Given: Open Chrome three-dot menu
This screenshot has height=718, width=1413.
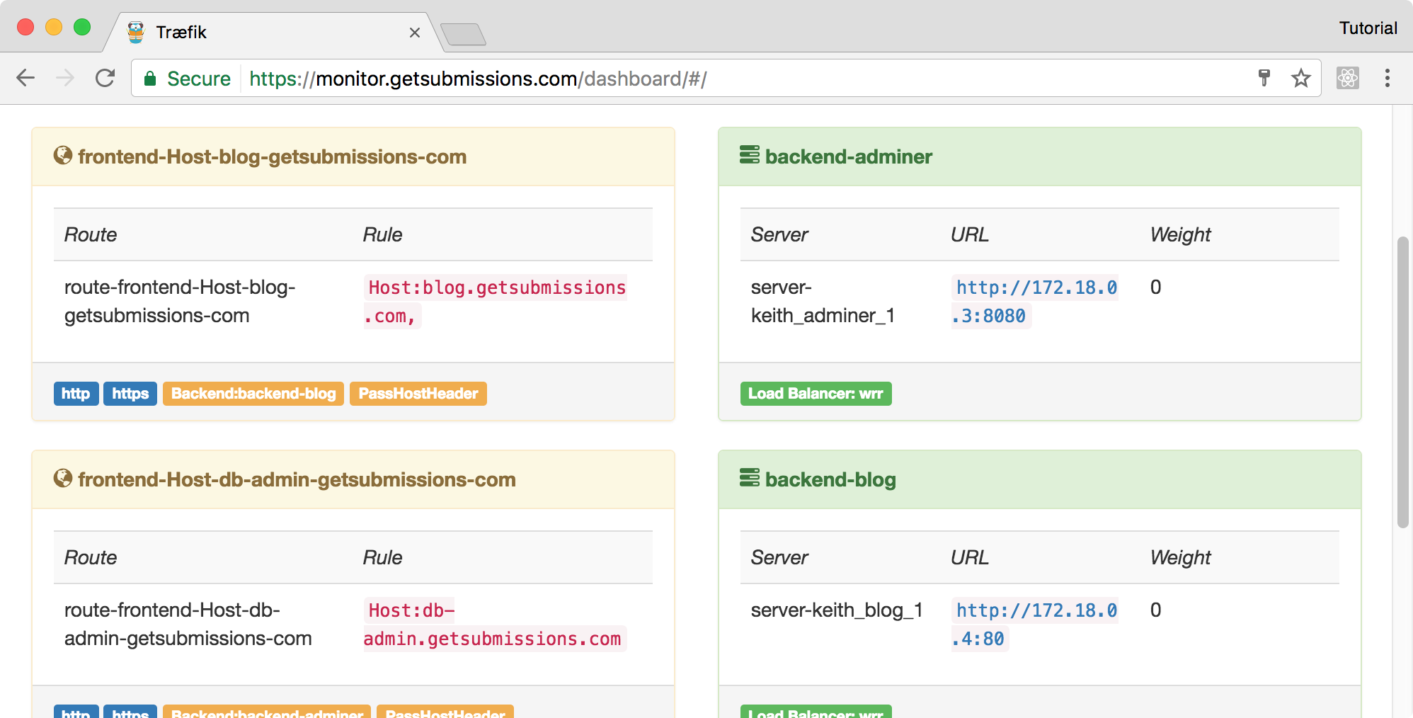Looking at the screenshot, I should pos(1388,78).
